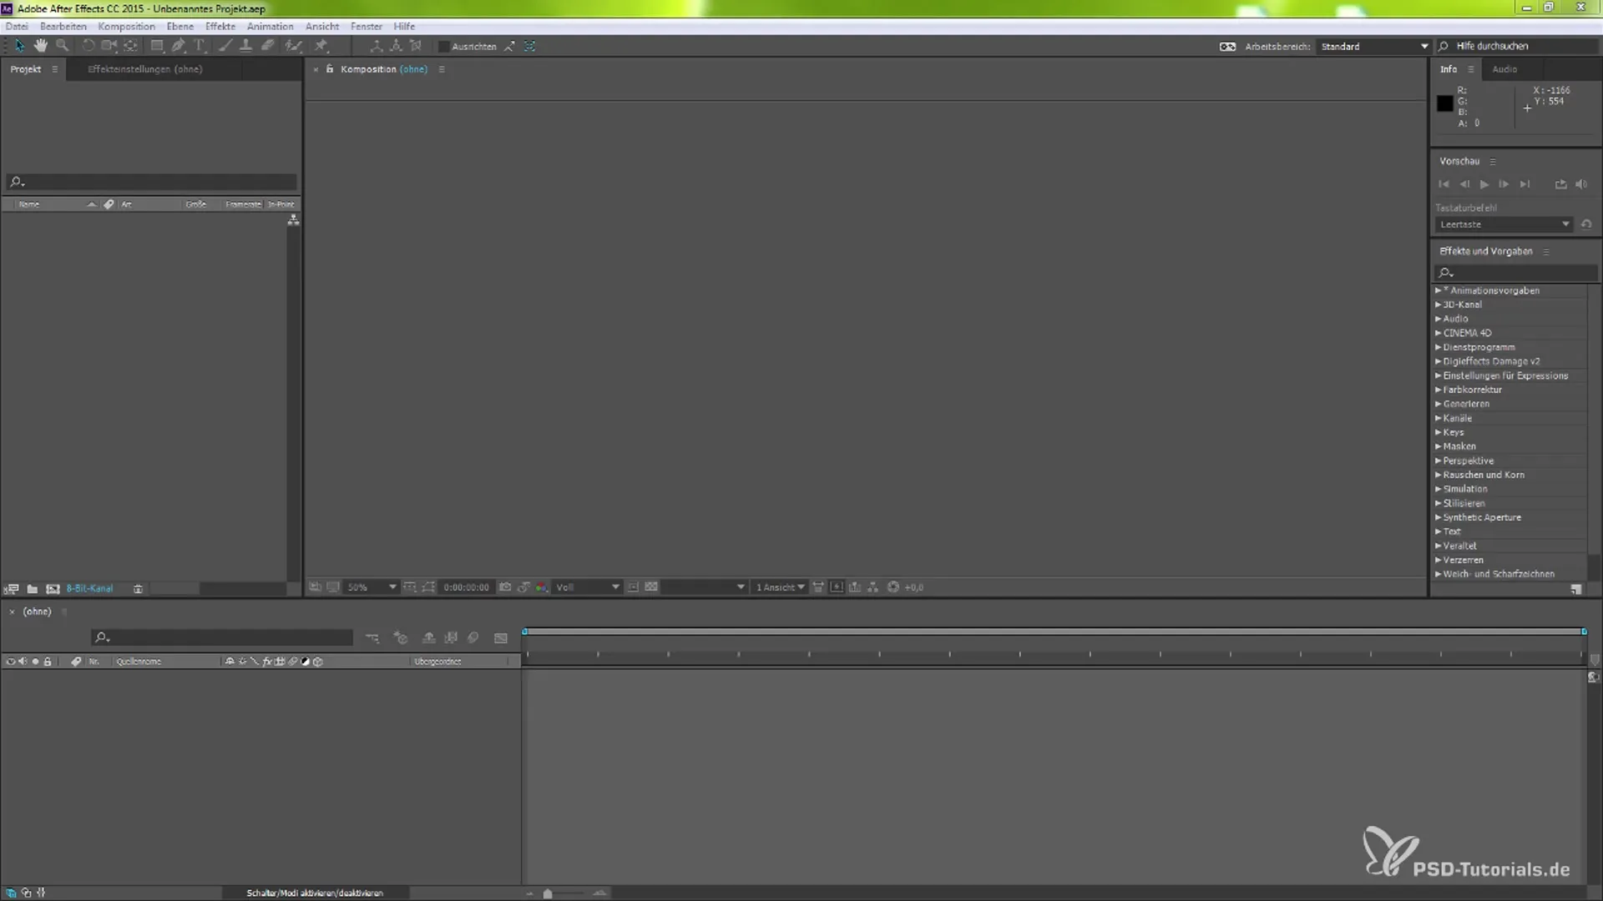Select the Zoom magnifier tool
Image resolution: width=1603 pixels, height=901 pixels.
(x=62, y=46)
